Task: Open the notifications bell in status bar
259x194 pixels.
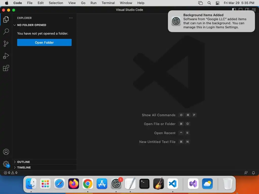Action: [253, 173]
